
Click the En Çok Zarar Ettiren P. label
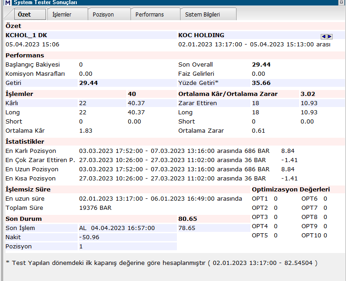tap(40, 160)
